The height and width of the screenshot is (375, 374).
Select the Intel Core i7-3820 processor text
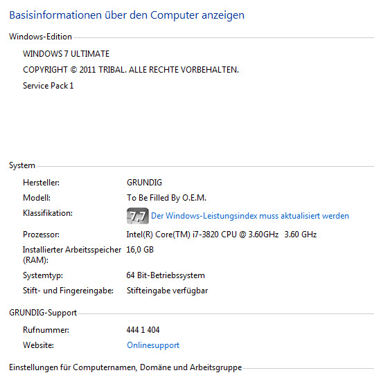pyautogui.click(x=222, y=235)
